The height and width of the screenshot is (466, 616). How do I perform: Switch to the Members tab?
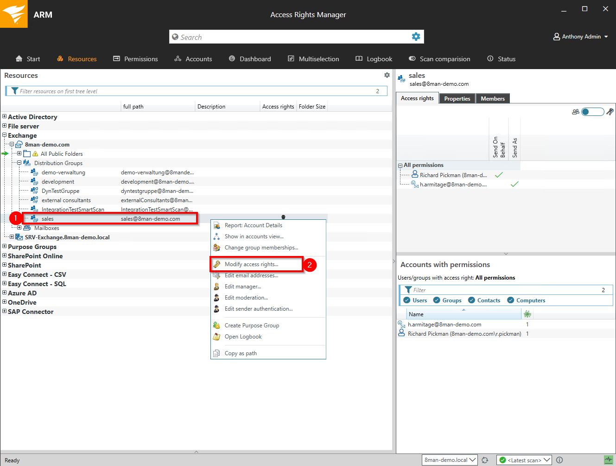[492, 99]
